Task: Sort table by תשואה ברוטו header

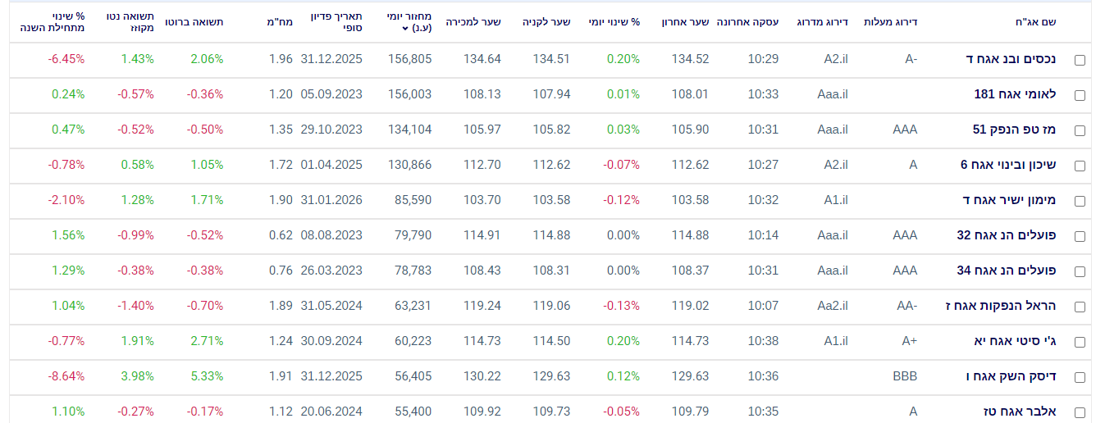Action: point(194,22)
